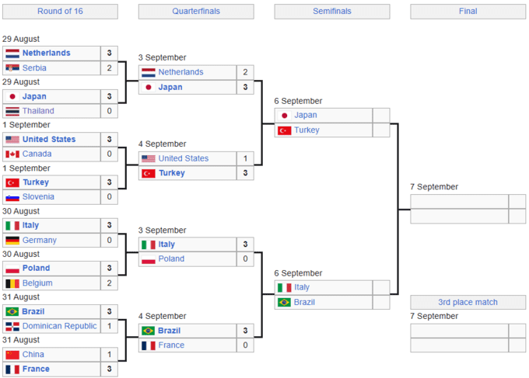Open the United States link in Quarterfinals
The image size is (529, 378).
183,158
